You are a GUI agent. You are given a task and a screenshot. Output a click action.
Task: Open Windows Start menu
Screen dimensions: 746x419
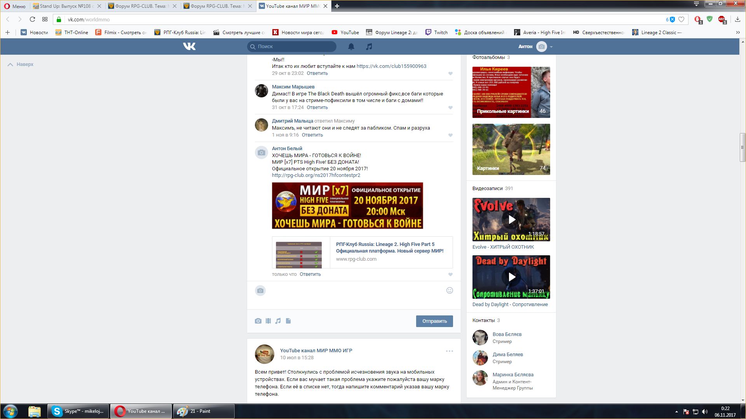click(x=10, y=411)
